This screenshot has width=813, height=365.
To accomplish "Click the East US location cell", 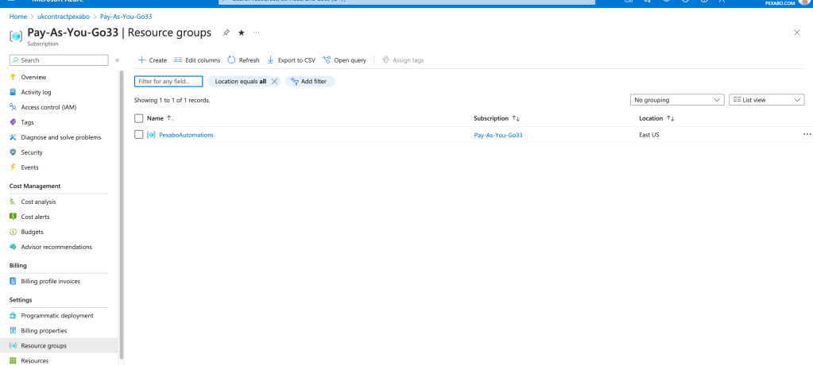I will coord(649,135).
